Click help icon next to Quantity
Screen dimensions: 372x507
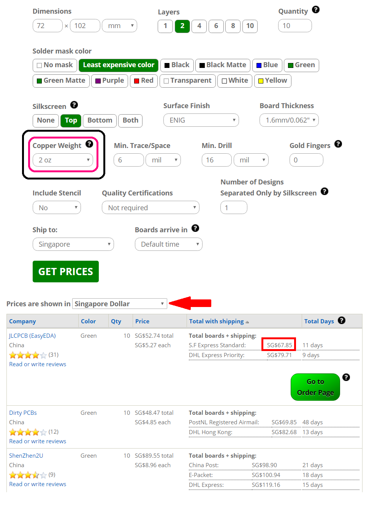pyautogui.click(x=316, y=10)
